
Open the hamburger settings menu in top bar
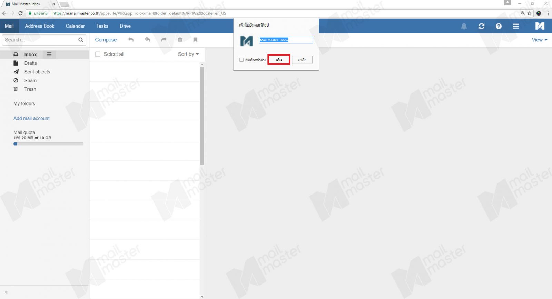pyautogui.click(x=516, y=26)
